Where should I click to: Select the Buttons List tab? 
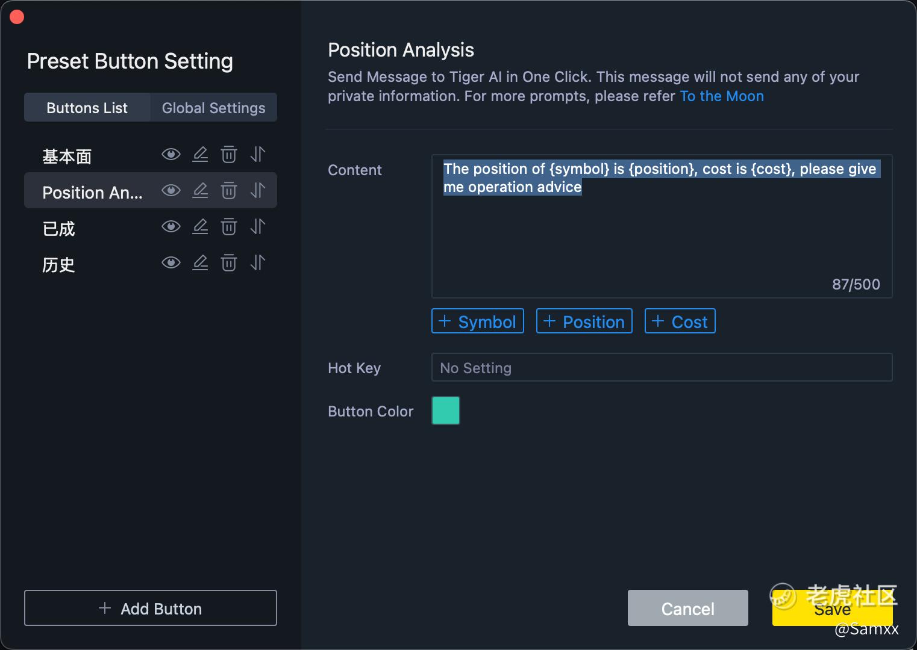coord(87,108)
